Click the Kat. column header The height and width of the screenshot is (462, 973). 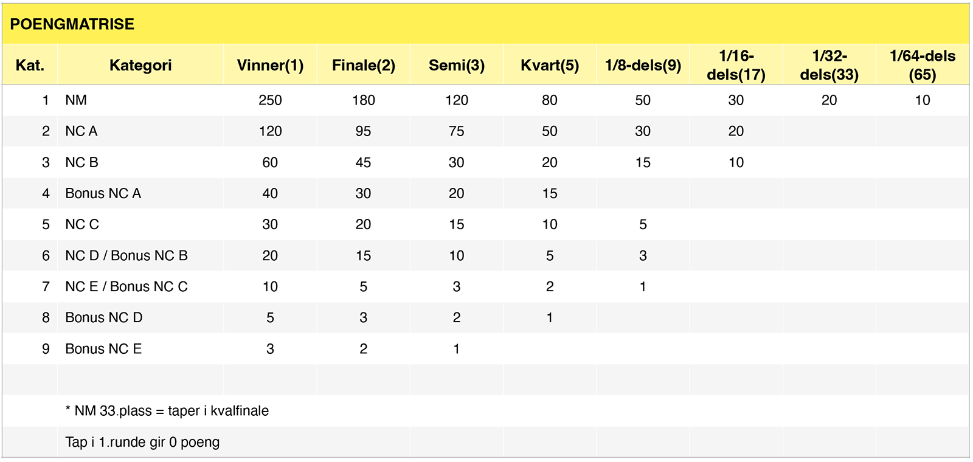pyautogui.click(x=30, y=64)
